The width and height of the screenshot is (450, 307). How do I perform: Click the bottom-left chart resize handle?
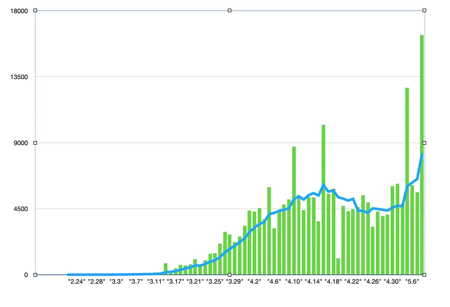(x=35, y=275)
